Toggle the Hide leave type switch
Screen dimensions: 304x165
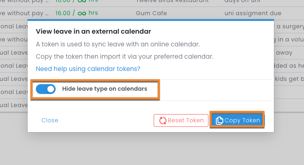(45, 89)
